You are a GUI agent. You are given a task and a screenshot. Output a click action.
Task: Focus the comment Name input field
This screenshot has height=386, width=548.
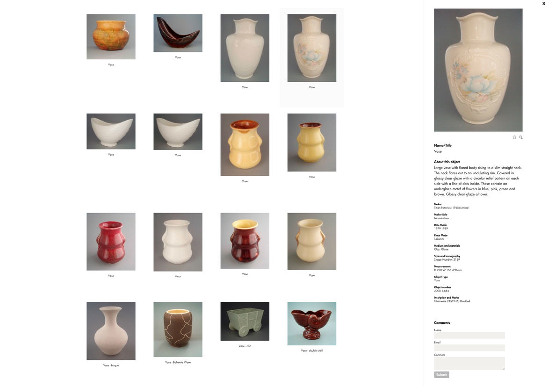coord(469,336)
